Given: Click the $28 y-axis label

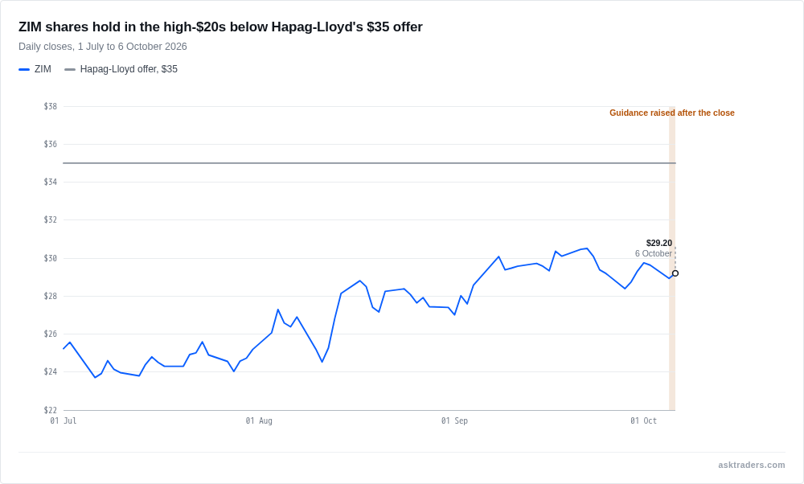Looking at the screenshot, I should (x=50, y=297).
